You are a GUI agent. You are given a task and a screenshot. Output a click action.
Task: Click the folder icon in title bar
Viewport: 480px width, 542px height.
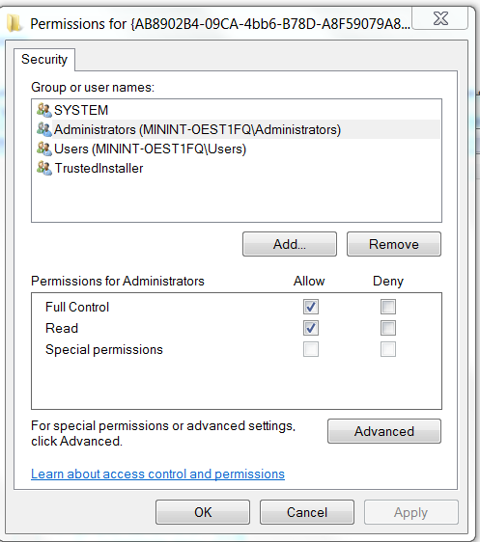(x=14, y=23)
